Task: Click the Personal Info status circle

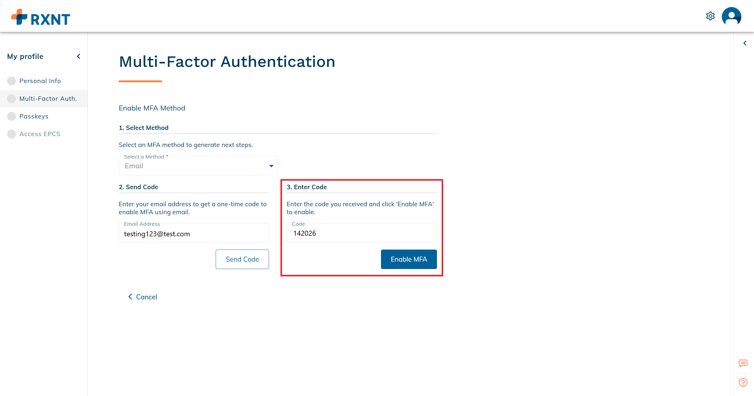Action: pos(11,81)
